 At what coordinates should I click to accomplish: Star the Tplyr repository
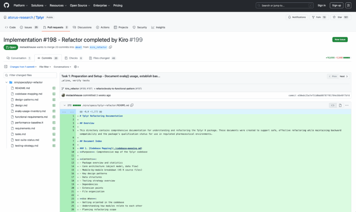[x=340, y=17]
